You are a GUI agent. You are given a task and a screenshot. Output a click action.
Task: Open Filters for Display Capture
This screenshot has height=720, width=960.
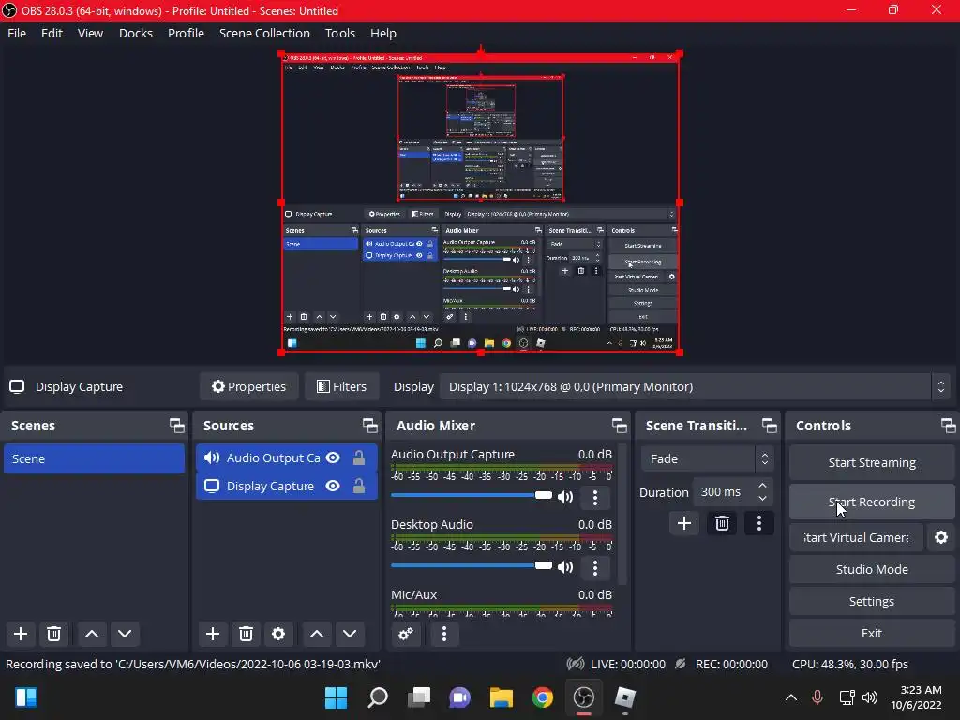point(341,386)
